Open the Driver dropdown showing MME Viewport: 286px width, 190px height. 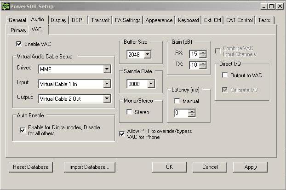pyautogui.click(x=107, y=69)
